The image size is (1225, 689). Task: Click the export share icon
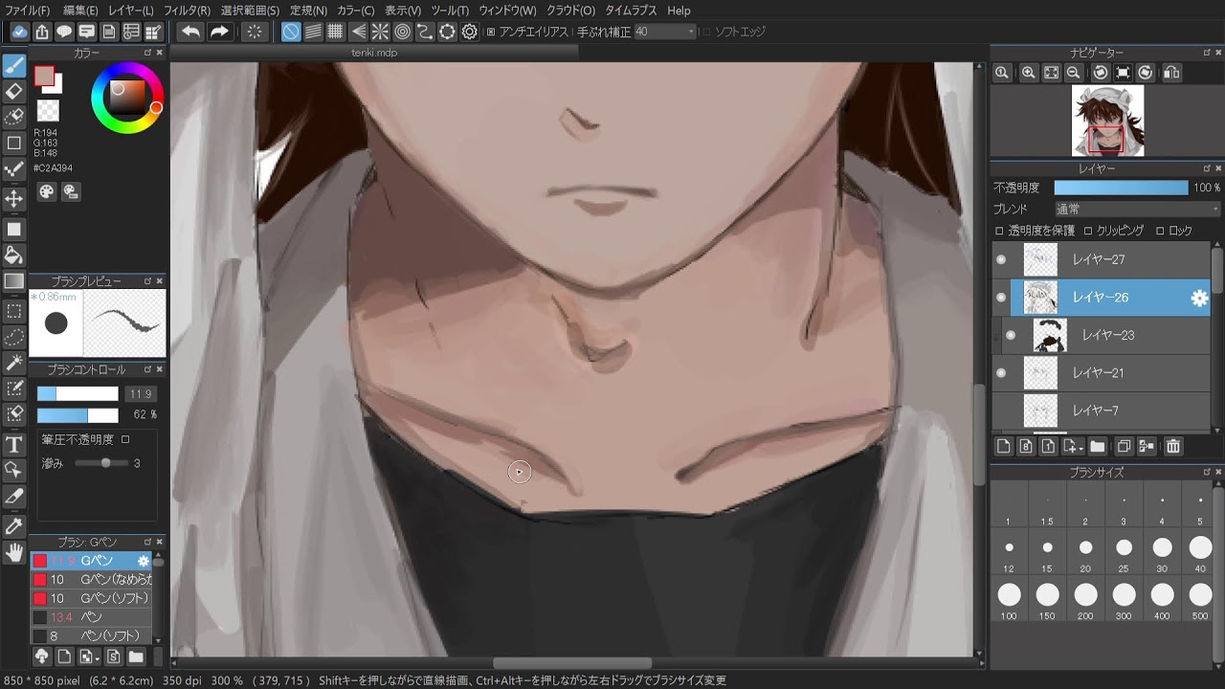point(42,32)
